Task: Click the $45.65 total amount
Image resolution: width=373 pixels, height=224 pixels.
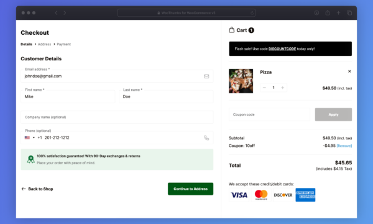Action: tap(343, 163)
